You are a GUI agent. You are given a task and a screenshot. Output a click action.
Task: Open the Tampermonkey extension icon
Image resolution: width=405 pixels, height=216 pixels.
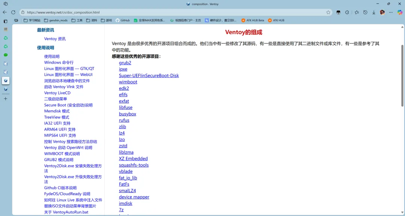click(x=338, y=12)
